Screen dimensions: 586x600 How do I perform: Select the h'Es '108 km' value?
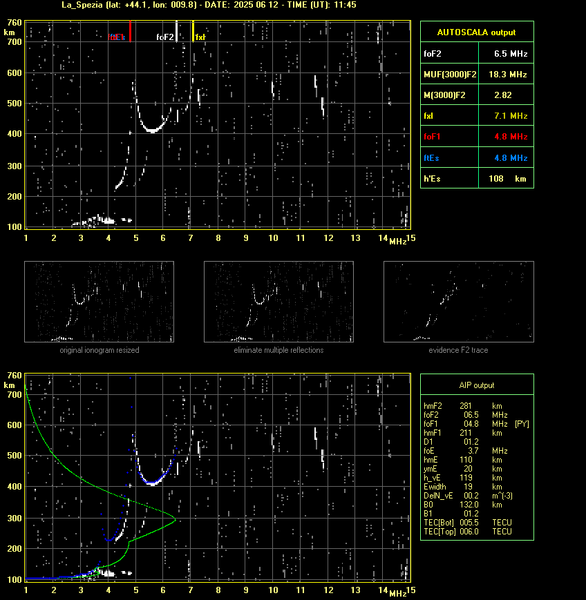tap(507, 179)
